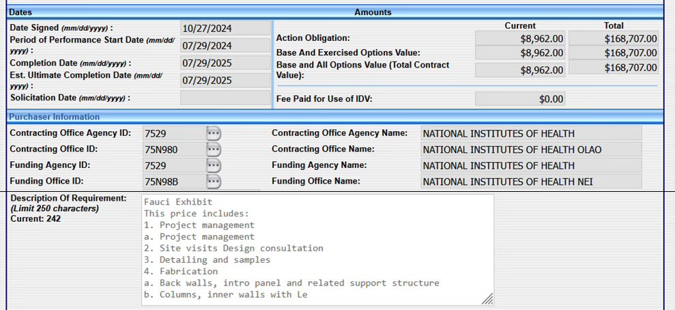Select Current Base And Exercised Options Value
Image resolution: width=675 pixels, height=310 pixels.
click(520, 53)
